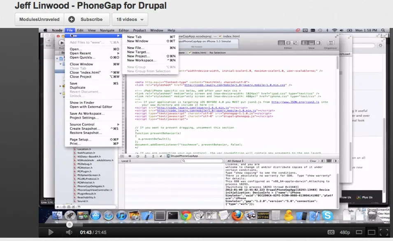The height and width of the screenshot is (241, 393).
Task: Open Terminal from the Dock
Action: tap(173, 216)
